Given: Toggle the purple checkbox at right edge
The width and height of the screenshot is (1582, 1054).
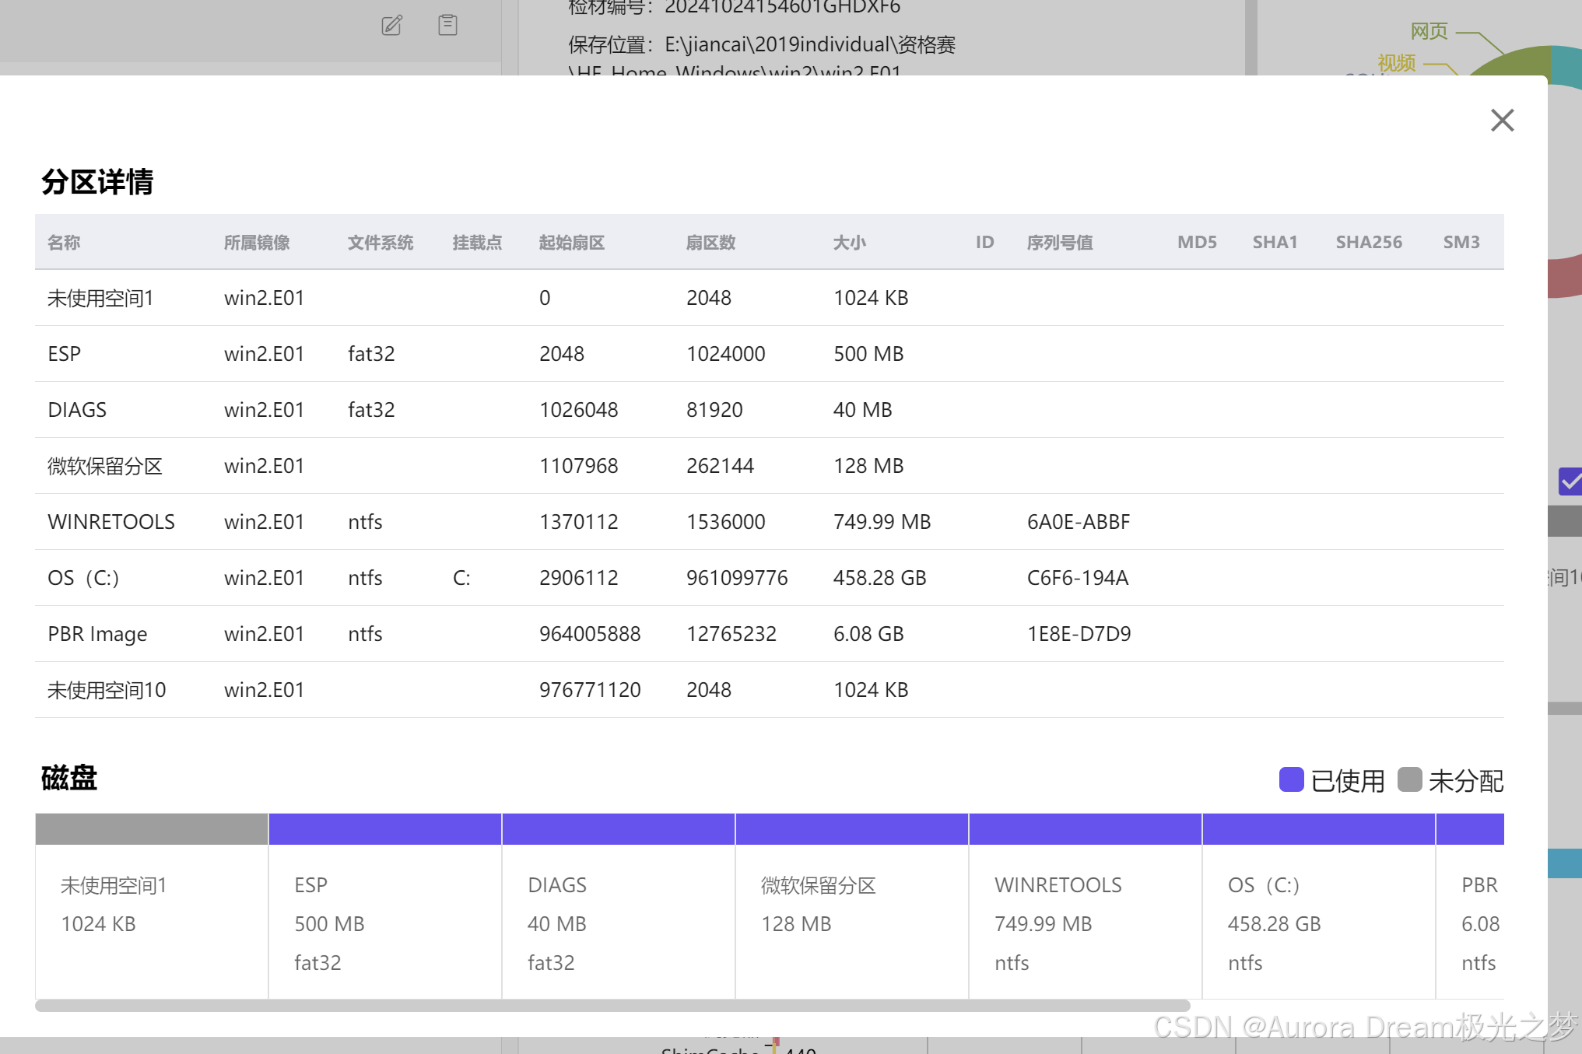Looking at the screenshot, I should tap(1570, 481).
